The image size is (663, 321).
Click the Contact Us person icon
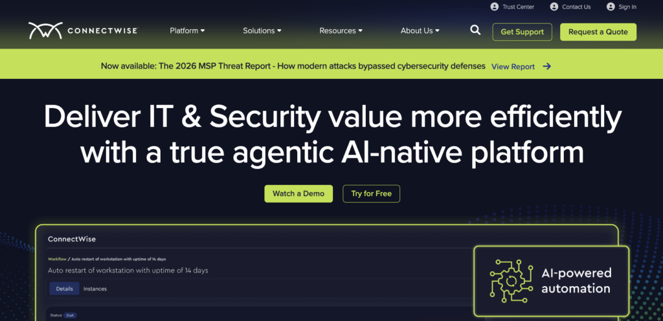(x=554, y=6)
